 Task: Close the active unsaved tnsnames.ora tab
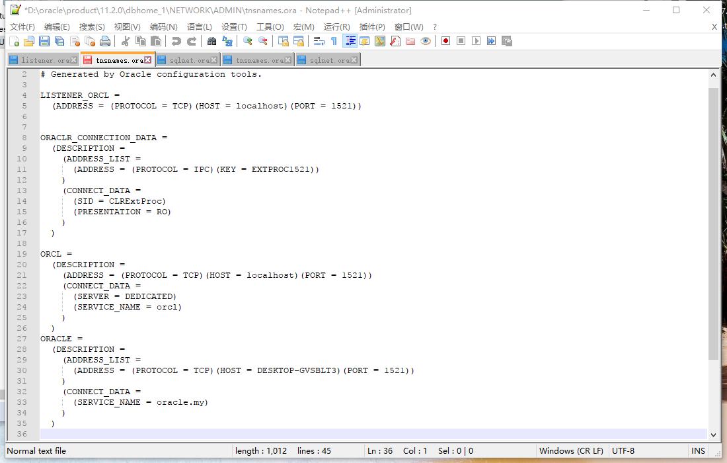(x=147, y=60)
